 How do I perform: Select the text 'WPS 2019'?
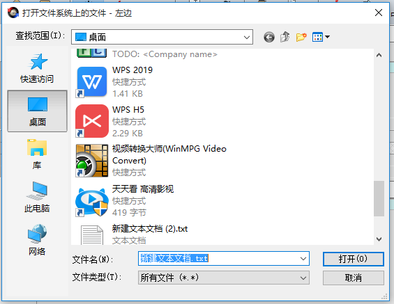point(132,70)
